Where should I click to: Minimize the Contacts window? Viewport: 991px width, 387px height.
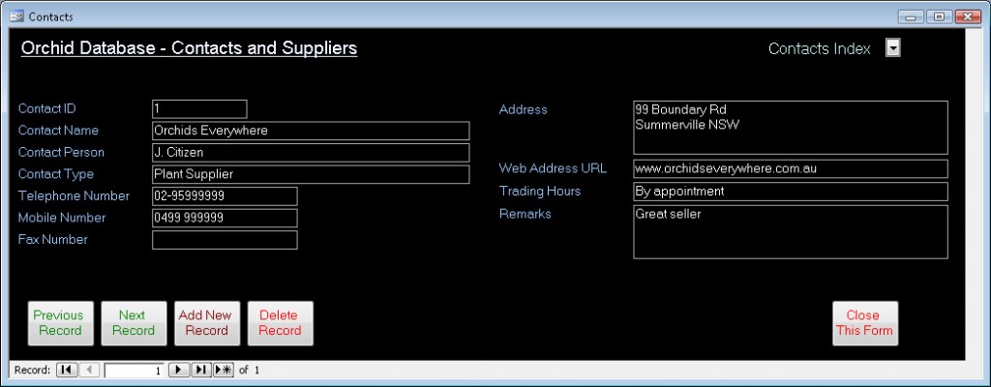point(911,17)
